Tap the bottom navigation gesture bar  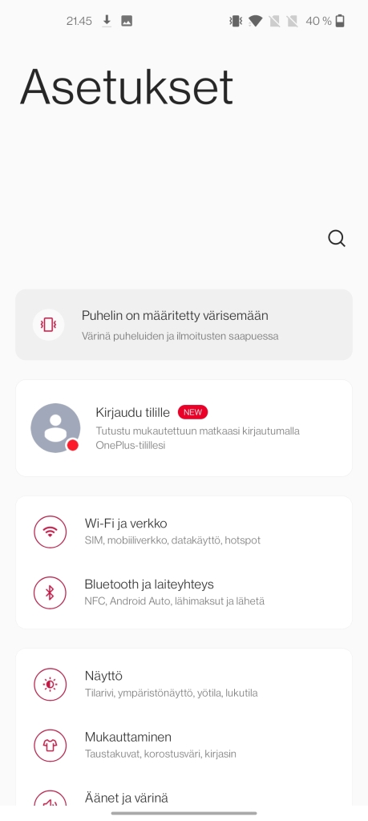click(x=184, y=813)
